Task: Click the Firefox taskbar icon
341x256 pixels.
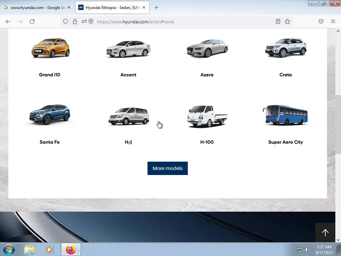Action: (71, 249)
